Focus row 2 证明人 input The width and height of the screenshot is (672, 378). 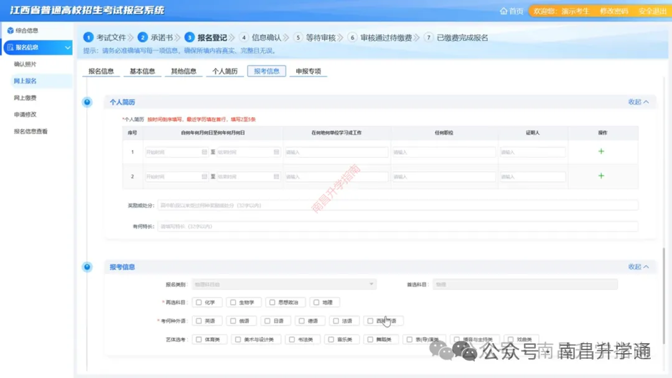tap(533, 176)
